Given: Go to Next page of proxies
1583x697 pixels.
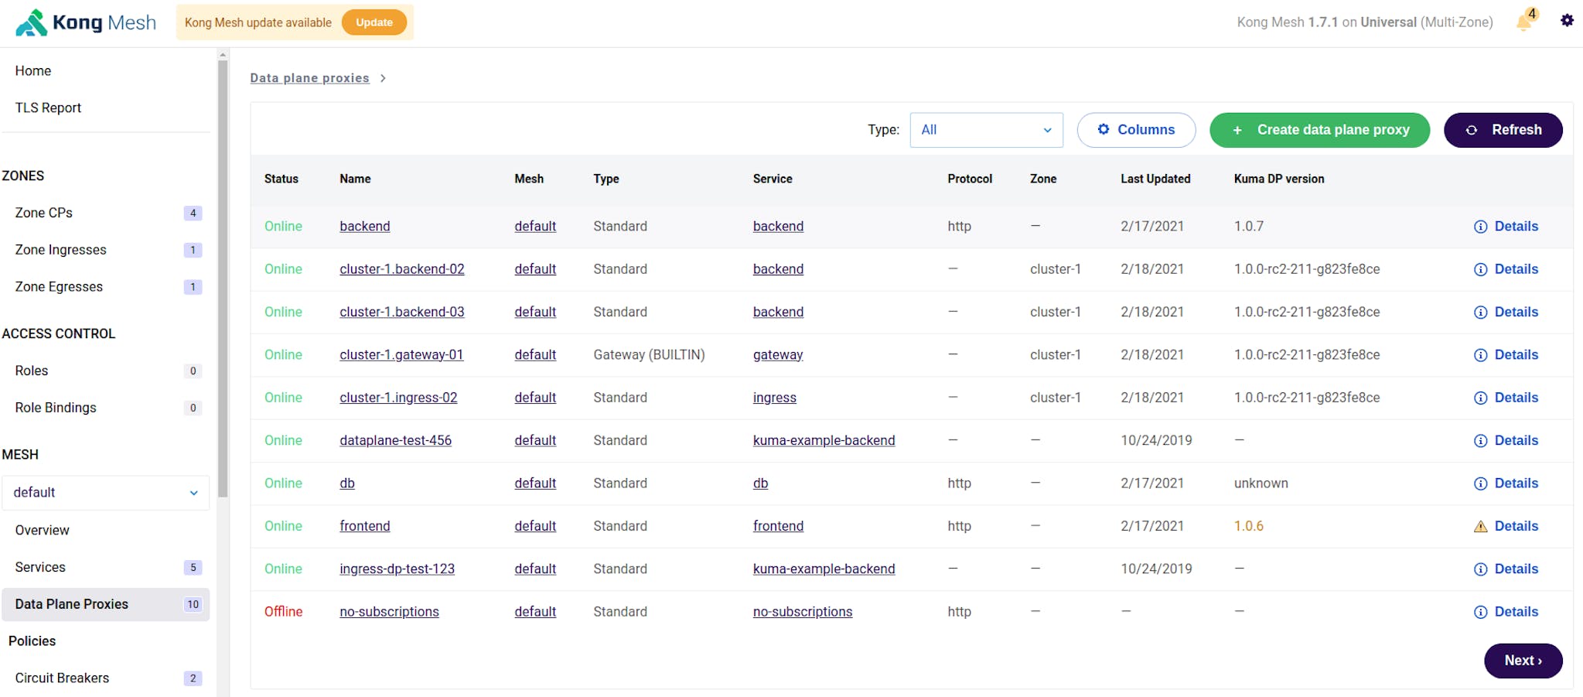Looking at the screenshot, I should click(1522, 661).
